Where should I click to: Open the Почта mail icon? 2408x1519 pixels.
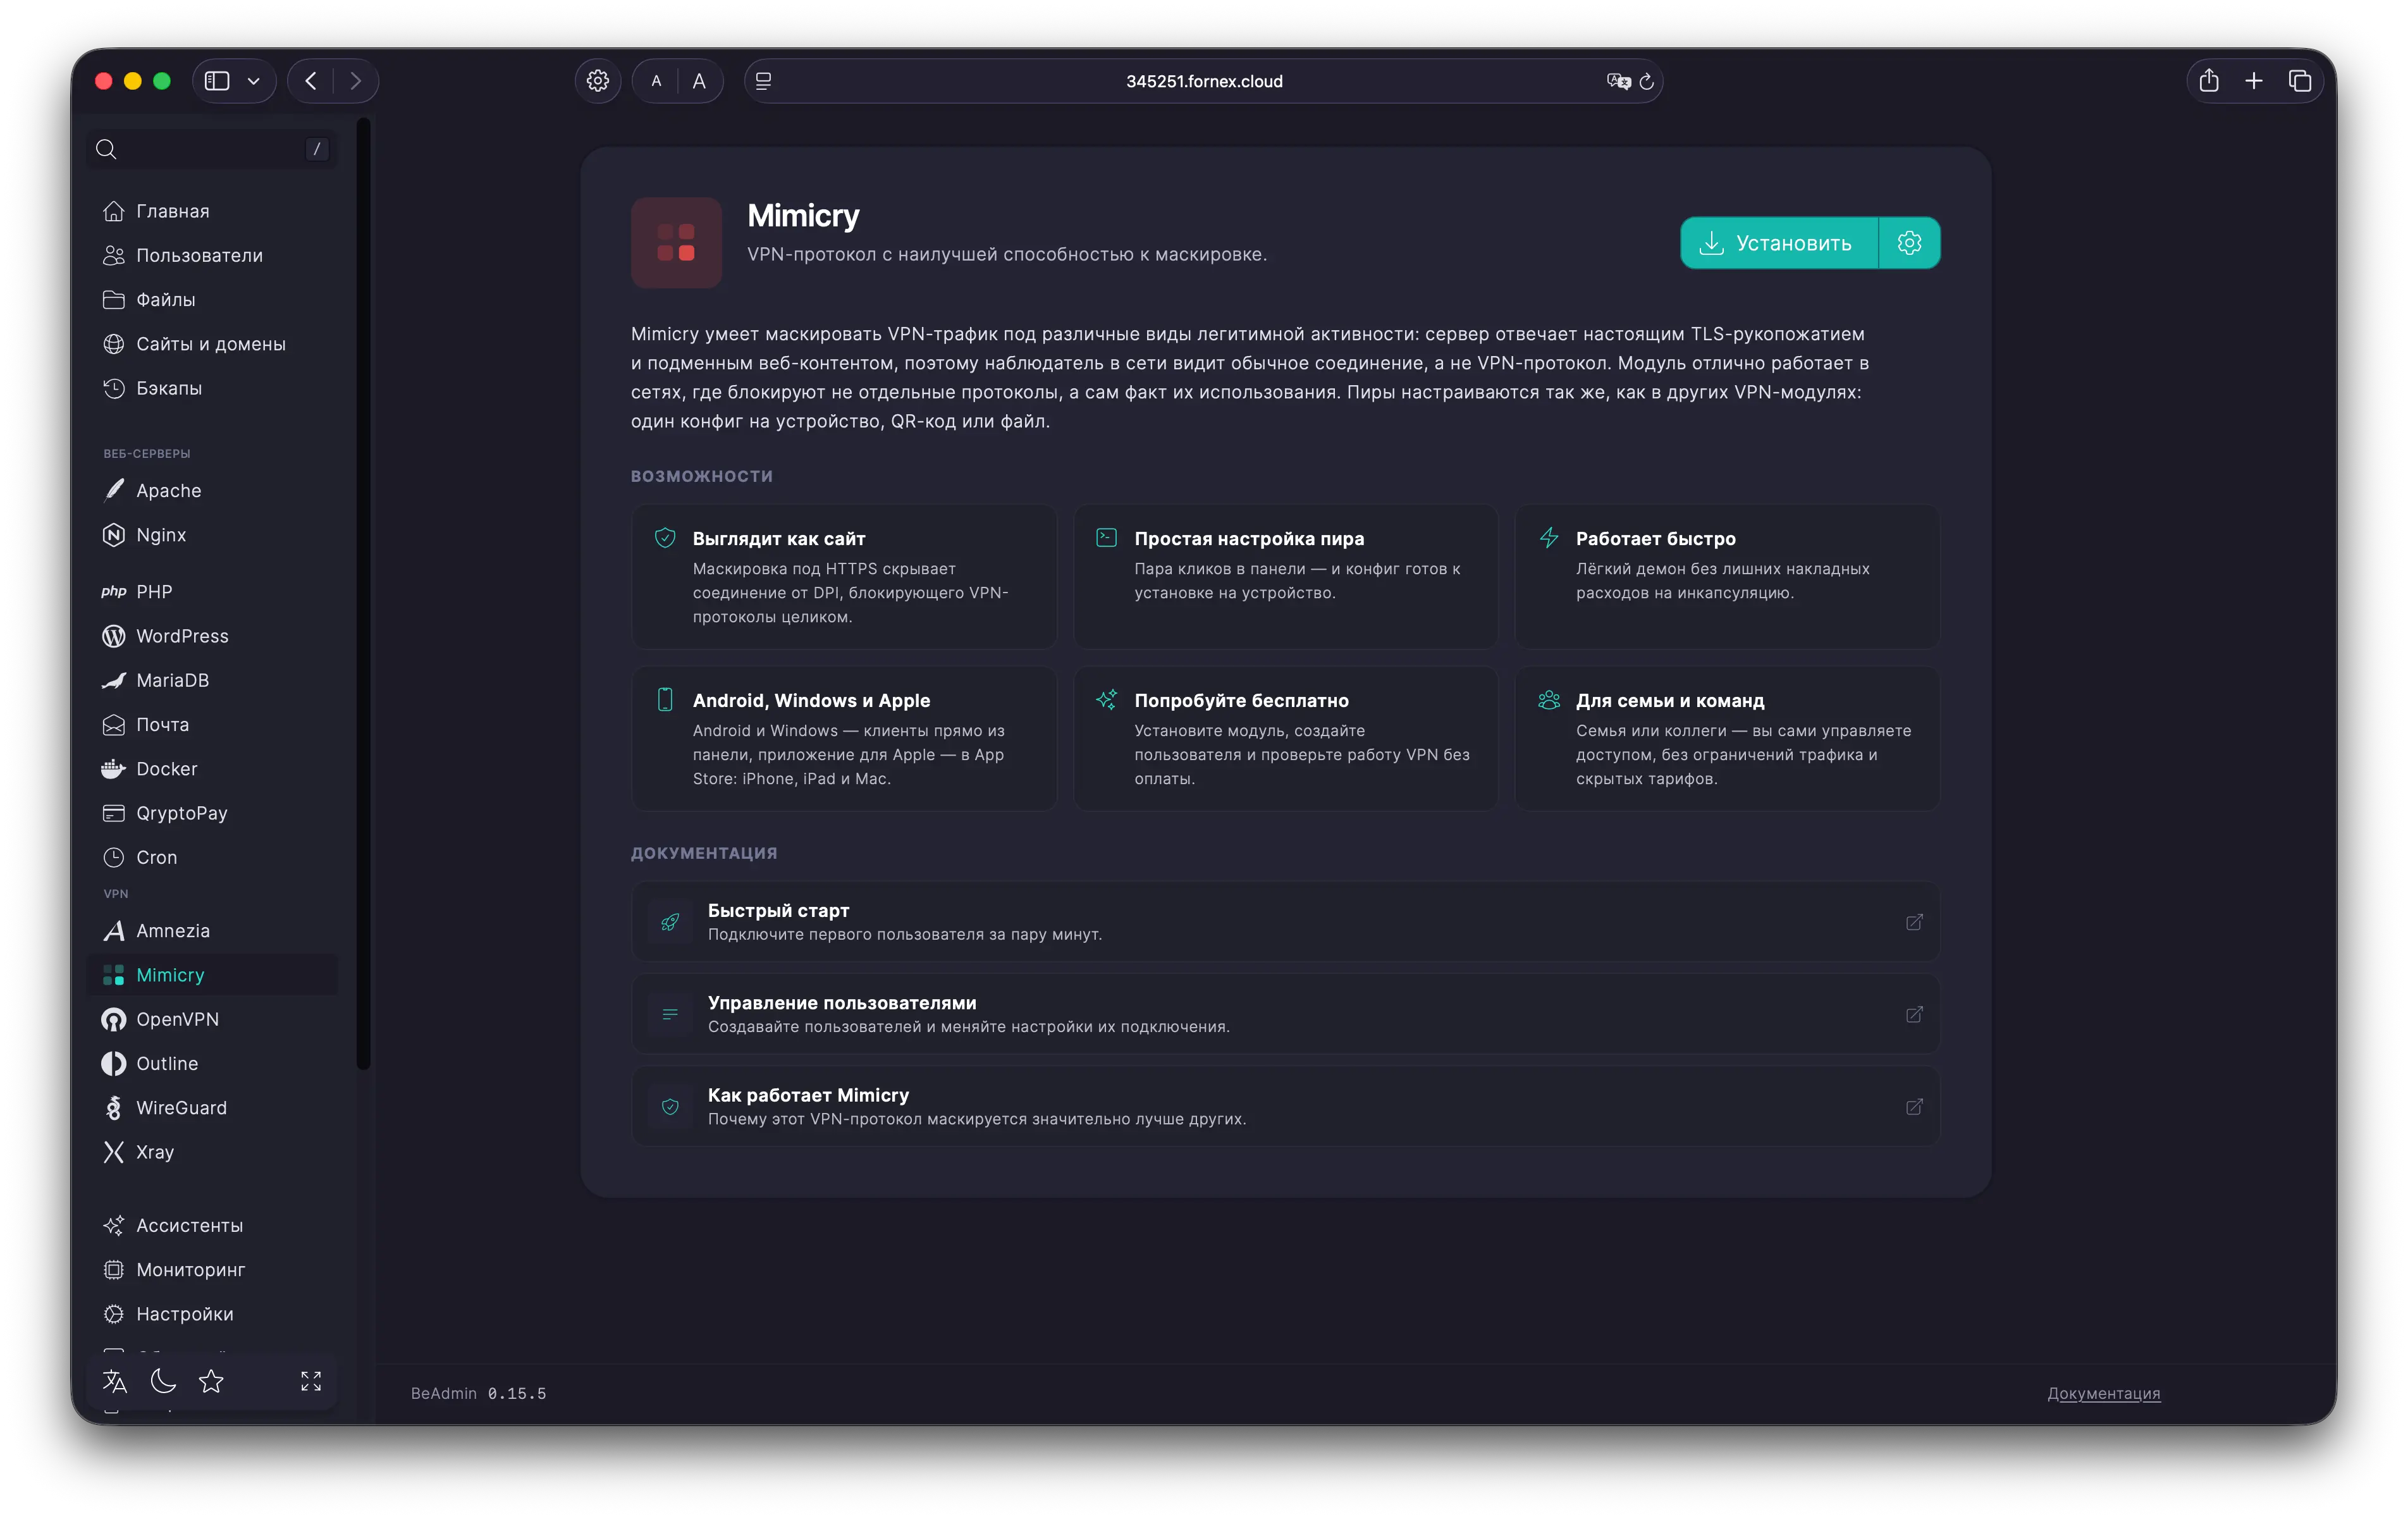(114, 724)
